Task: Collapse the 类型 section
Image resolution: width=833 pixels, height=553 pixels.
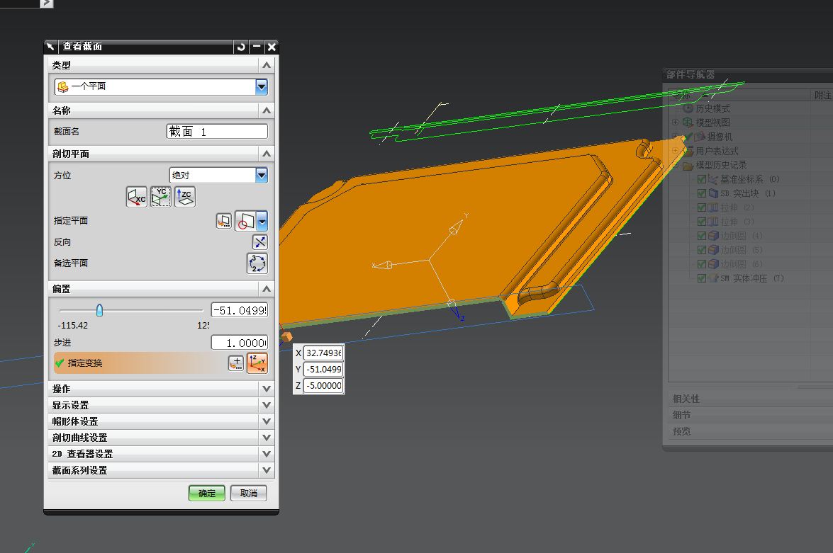Action: (x=267, y=65)
